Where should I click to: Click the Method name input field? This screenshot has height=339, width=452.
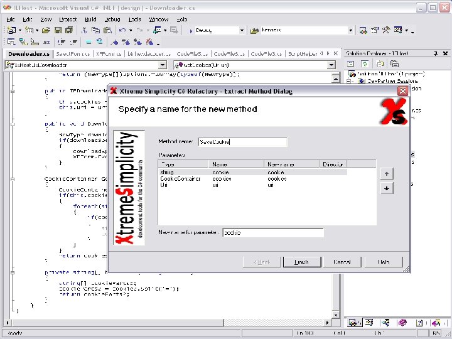click(x=243, y=141)
